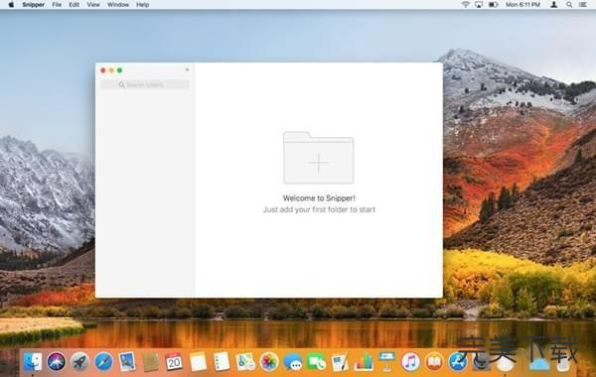Open iTunes music icon in Dock
This screenshot has height=377, width=596.
pos(410,361)
